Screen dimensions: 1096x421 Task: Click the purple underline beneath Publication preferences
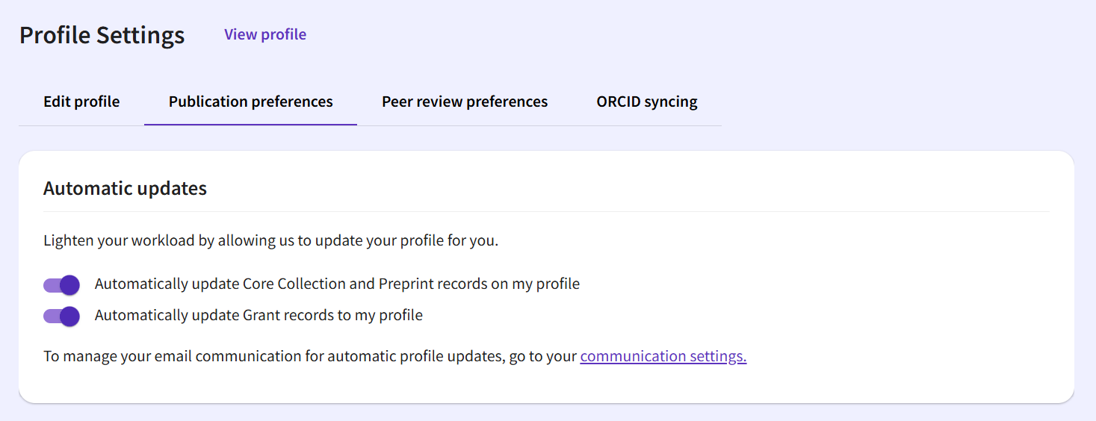click(x=251, y=124)
